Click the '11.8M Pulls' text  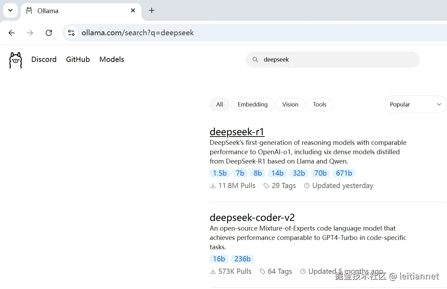click(237, 186)
